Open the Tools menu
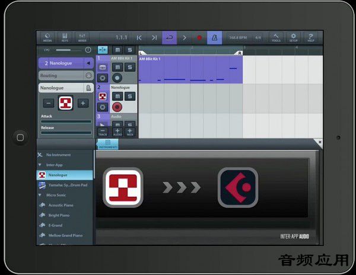This screenshot has height=275, width=356. click(x=276, y=37)
